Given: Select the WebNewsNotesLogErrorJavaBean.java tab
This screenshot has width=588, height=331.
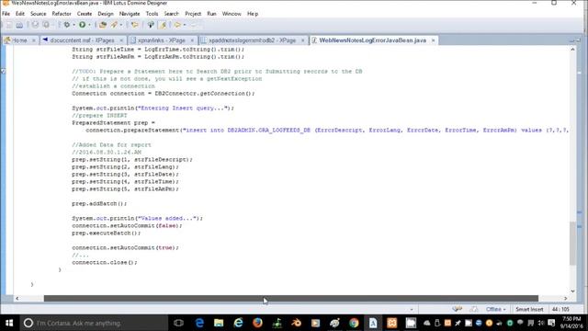Looking at the screenshot, I should (372, 40).
